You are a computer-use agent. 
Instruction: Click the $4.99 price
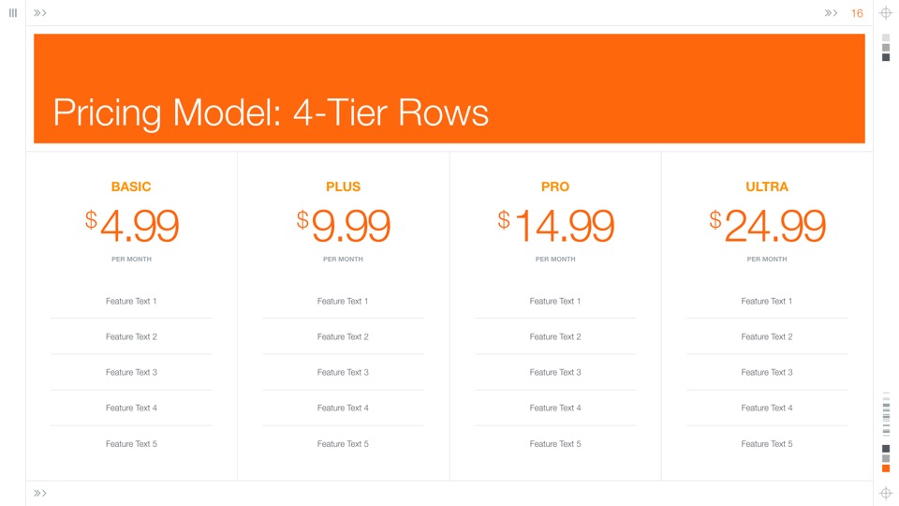(x=132, y=226)
